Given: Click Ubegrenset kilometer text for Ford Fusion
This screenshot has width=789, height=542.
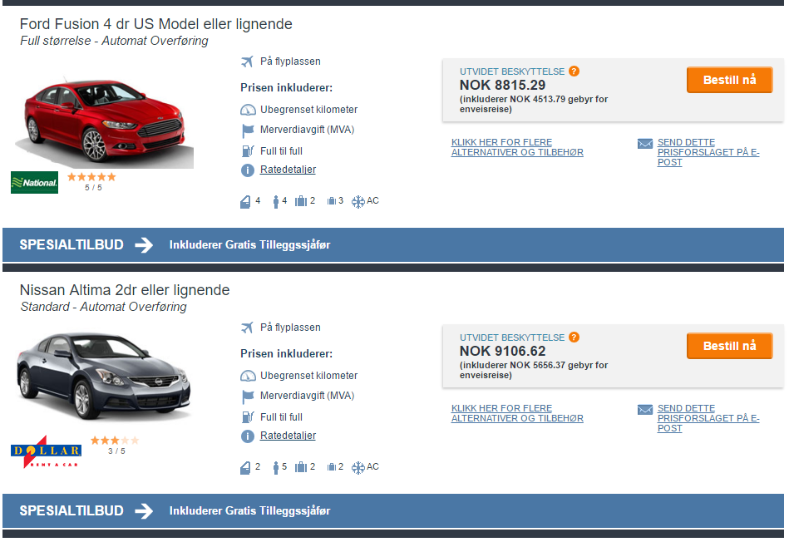Looking at the screenshot, I should tap(309, 110).
